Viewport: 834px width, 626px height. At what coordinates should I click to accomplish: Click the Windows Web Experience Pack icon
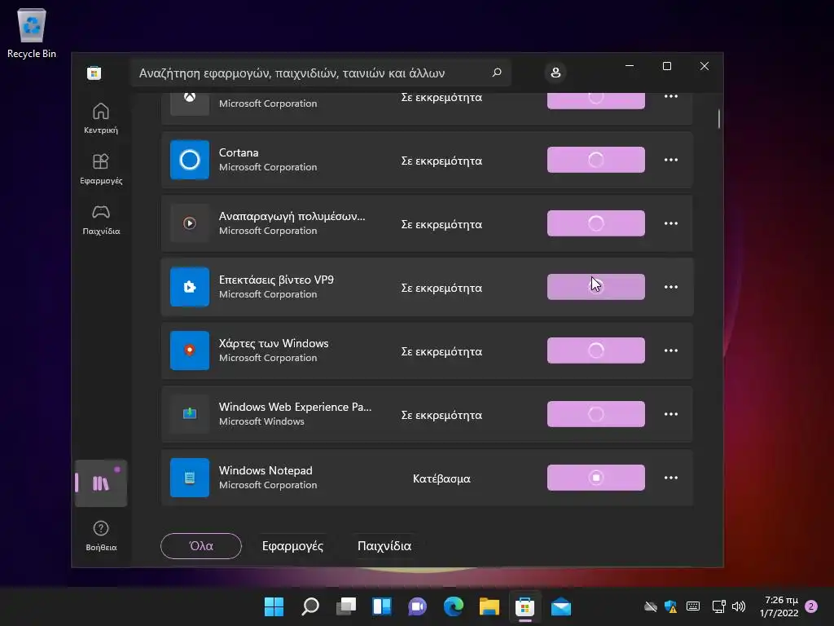point(189,413)
